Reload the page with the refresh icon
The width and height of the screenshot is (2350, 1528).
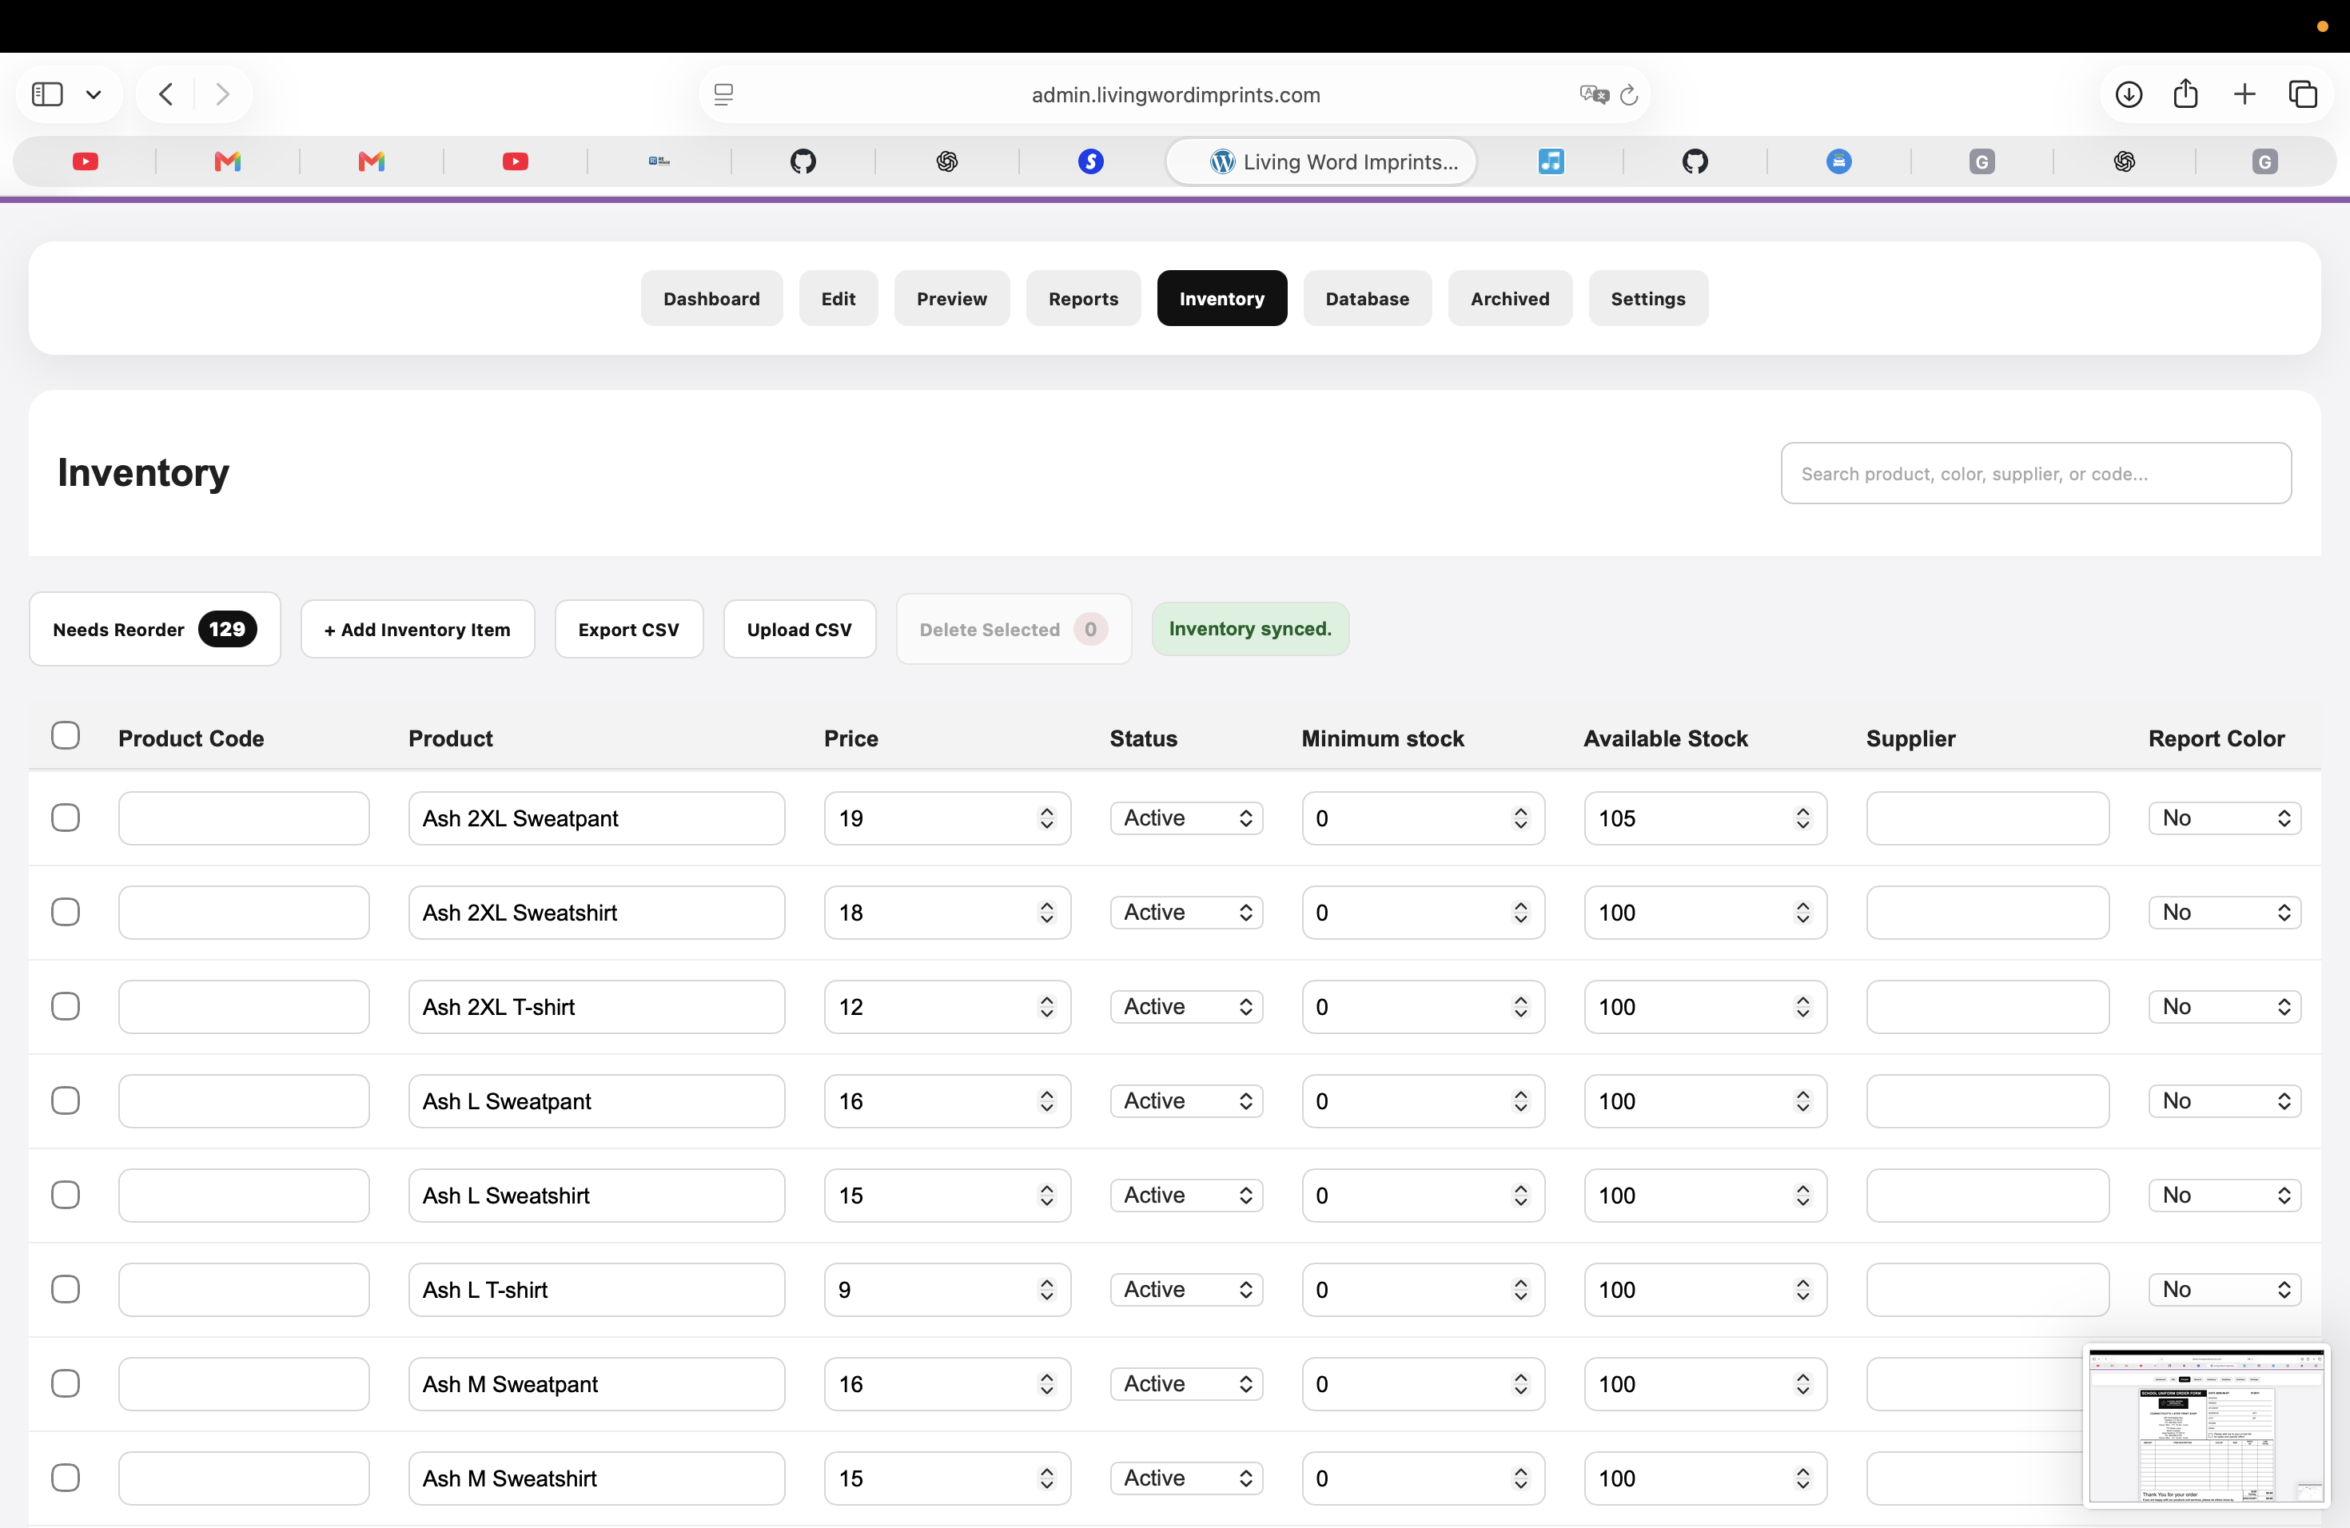pos(1630,95)
